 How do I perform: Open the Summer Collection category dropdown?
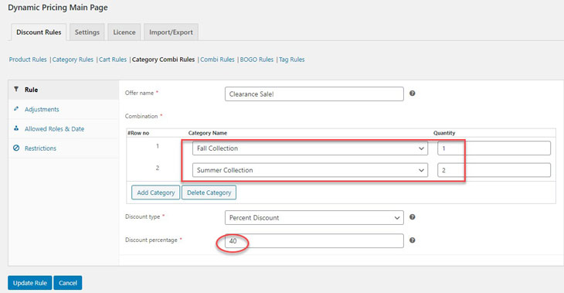point(310,170)
